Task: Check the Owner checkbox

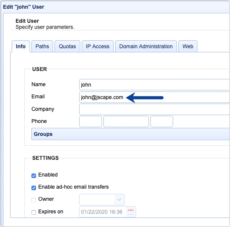Action: (34, 200)
